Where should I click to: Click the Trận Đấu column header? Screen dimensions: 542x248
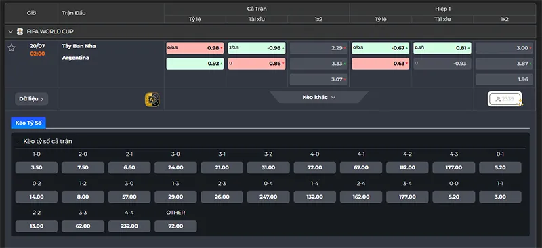point(74,13)
